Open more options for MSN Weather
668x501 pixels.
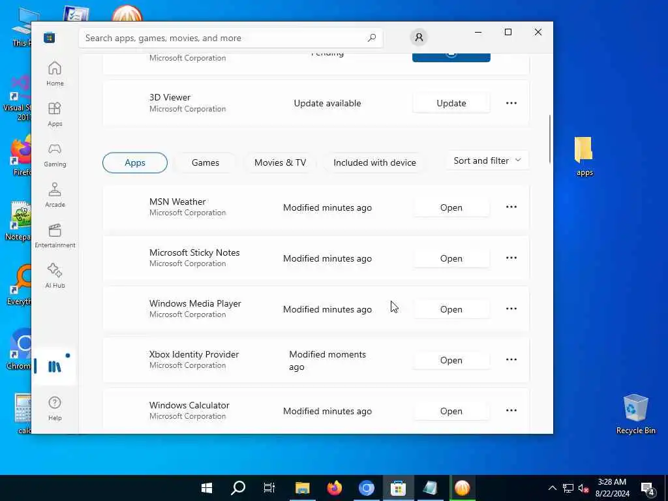coord(511,207)
